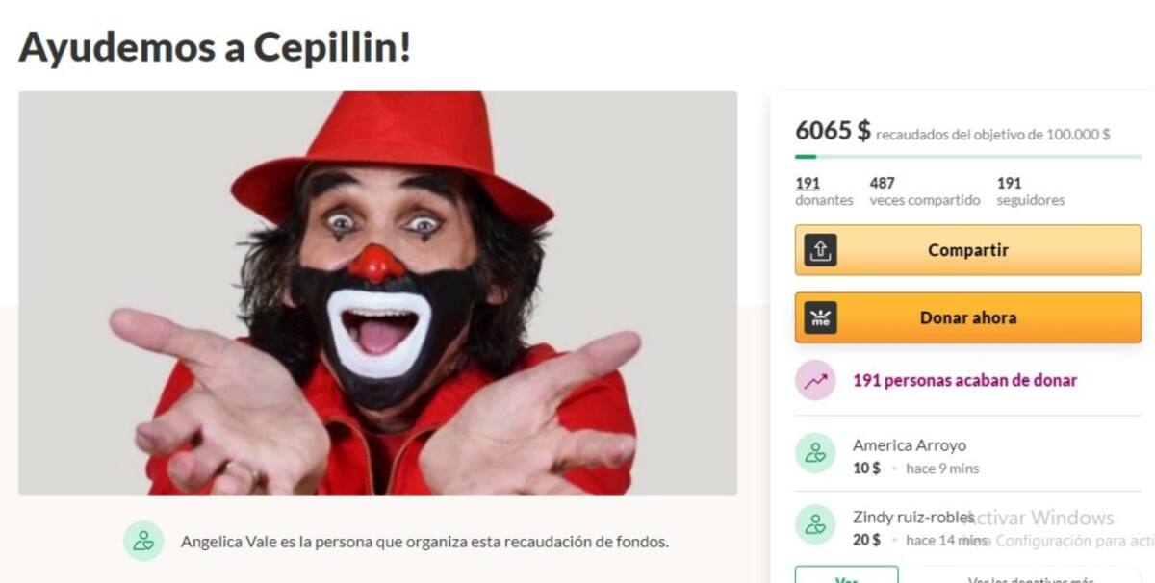Select America Arroyo's donor name
This screenshot has height=583, width=1155.
[910, 445]
